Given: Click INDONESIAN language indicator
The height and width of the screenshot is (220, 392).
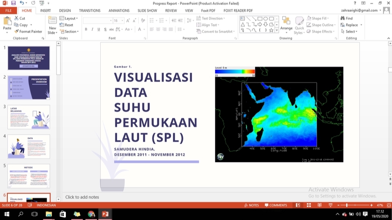Looking at the screenshot, I should [46, 205].
